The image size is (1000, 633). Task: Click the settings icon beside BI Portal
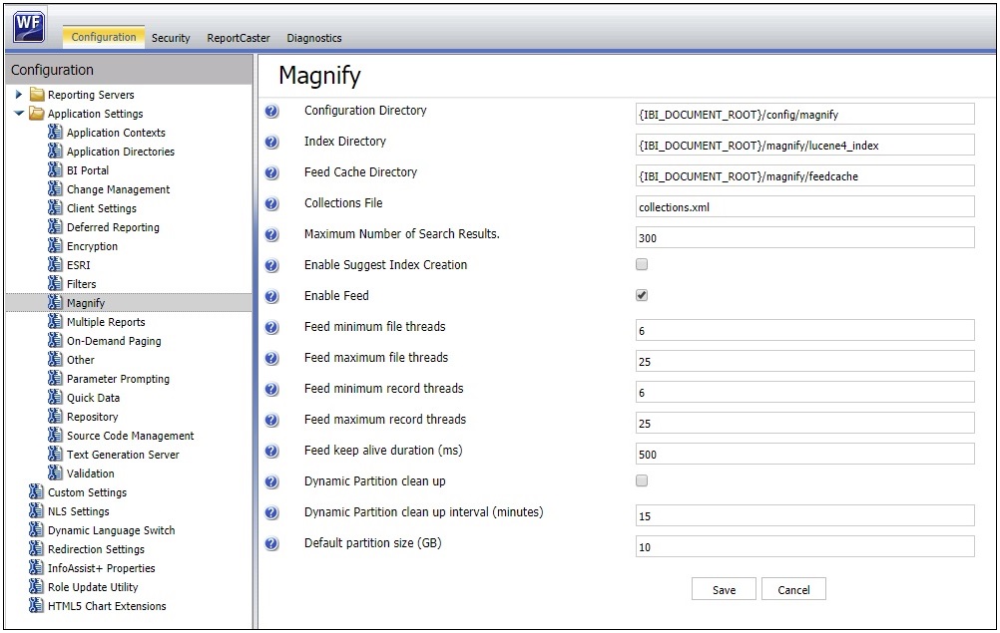click(x=56, y=170)
